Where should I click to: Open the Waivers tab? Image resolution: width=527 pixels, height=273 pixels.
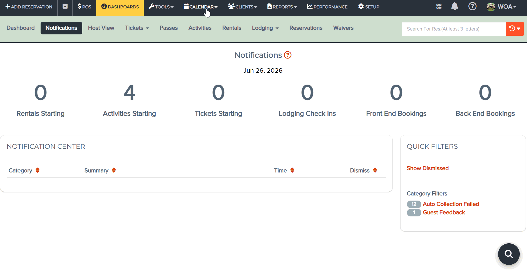coord(344,28)
